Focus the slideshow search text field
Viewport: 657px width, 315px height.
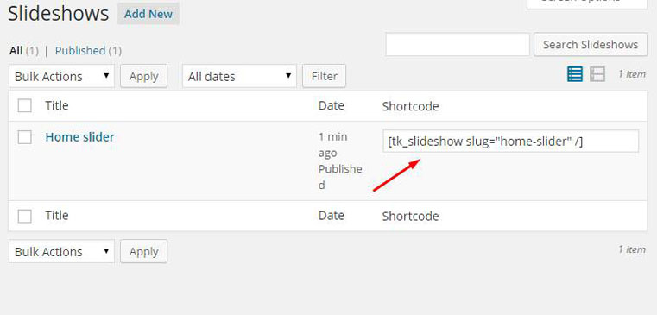(458, 44)
